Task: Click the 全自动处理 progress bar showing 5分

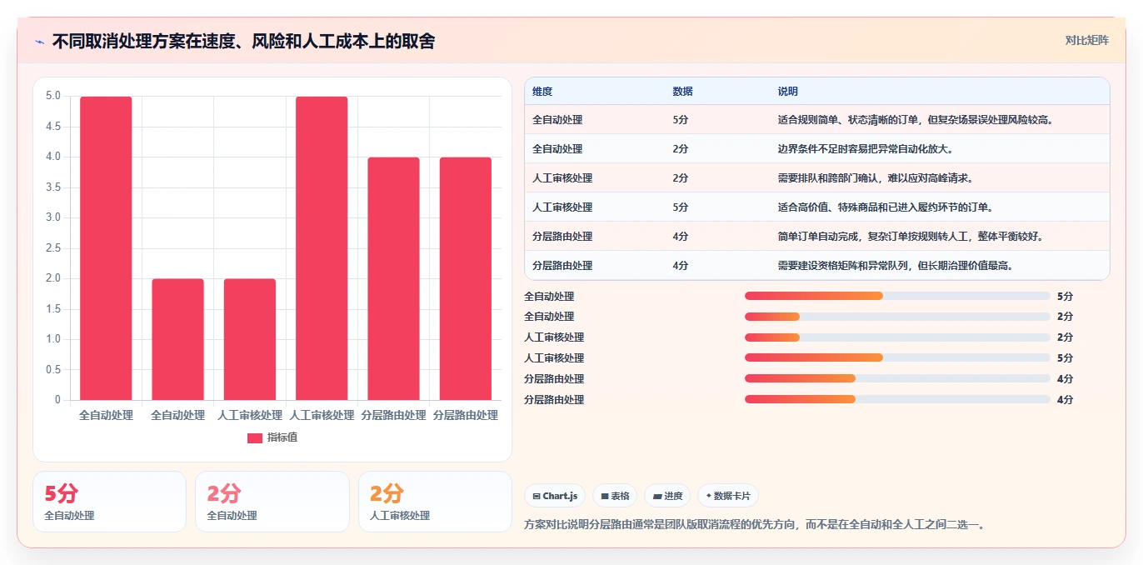Action: click(x=897, y=296)
